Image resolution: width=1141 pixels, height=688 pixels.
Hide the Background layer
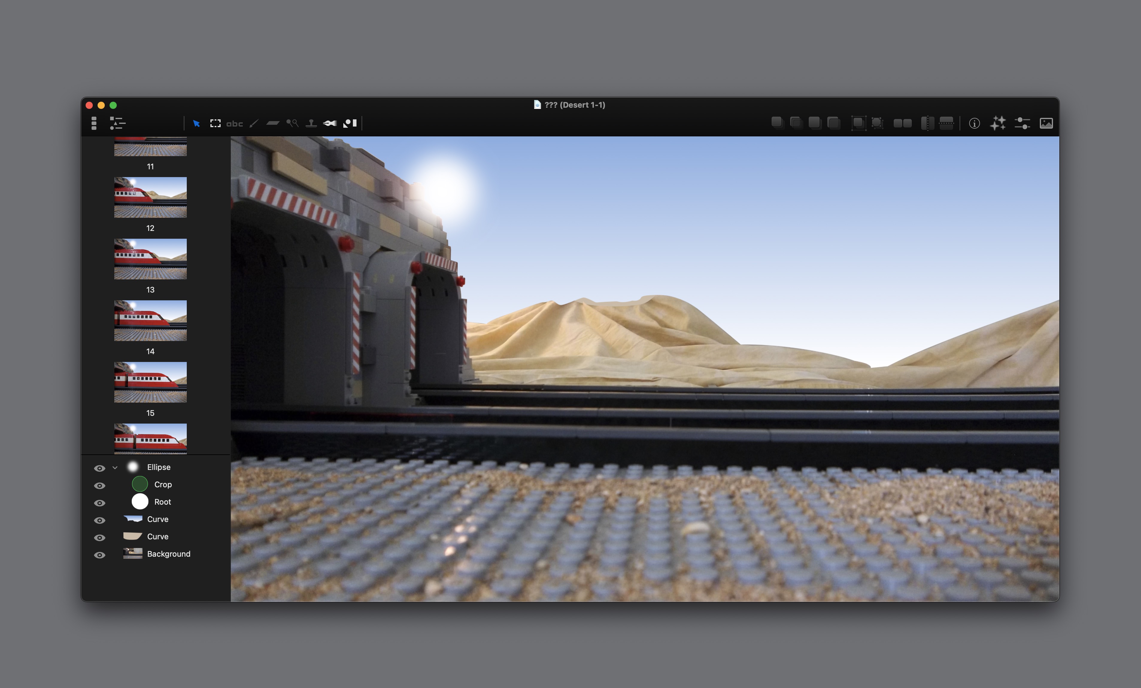click(100, 555)
